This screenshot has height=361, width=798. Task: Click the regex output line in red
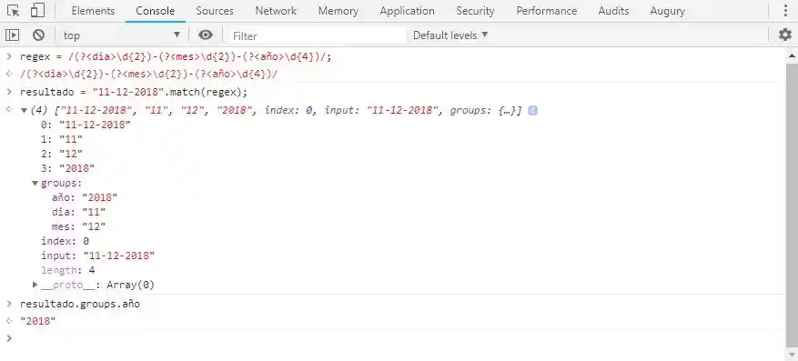[x=149, y=75]
